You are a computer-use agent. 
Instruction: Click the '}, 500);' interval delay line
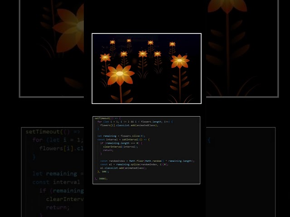pos(103,172)
